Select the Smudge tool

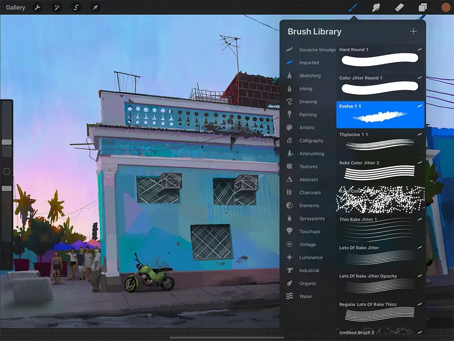pyautogui.click(x=376, y=7)
